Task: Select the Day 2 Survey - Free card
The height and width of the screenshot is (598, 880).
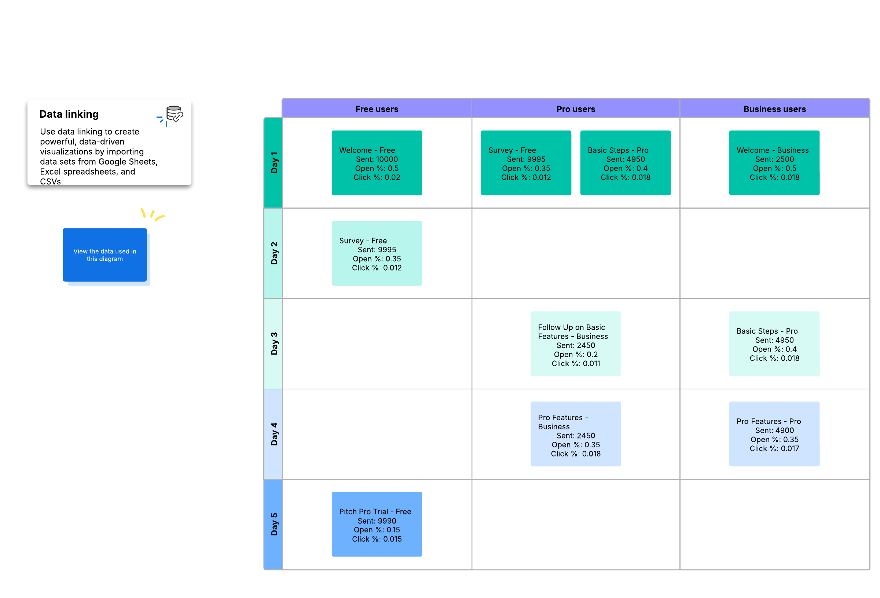Action: point(377,253)
